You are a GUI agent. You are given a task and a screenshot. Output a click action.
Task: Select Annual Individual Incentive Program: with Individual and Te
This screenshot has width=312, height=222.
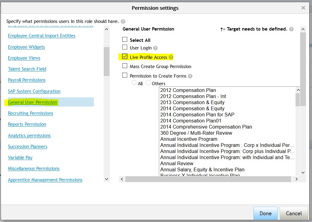pos(227,158)
